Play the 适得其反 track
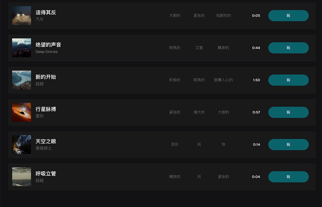The image size is (322, 207). tap(288, 16)
